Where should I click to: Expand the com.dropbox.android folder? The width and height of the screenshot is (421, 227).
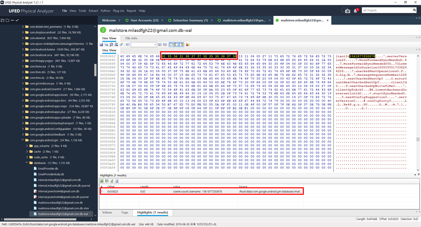[x=23, y=32]
